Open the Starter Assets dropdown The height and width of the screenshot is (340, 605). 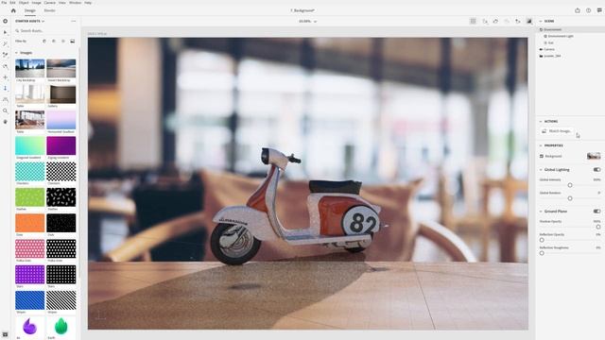coord(29,21)
